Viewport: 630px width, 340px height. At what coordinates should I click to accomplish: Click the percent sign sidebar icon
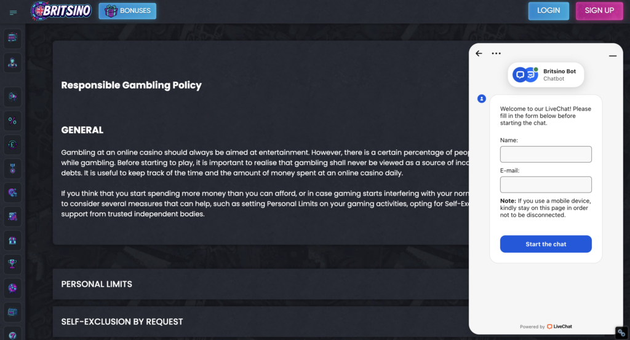click(12, 120)
